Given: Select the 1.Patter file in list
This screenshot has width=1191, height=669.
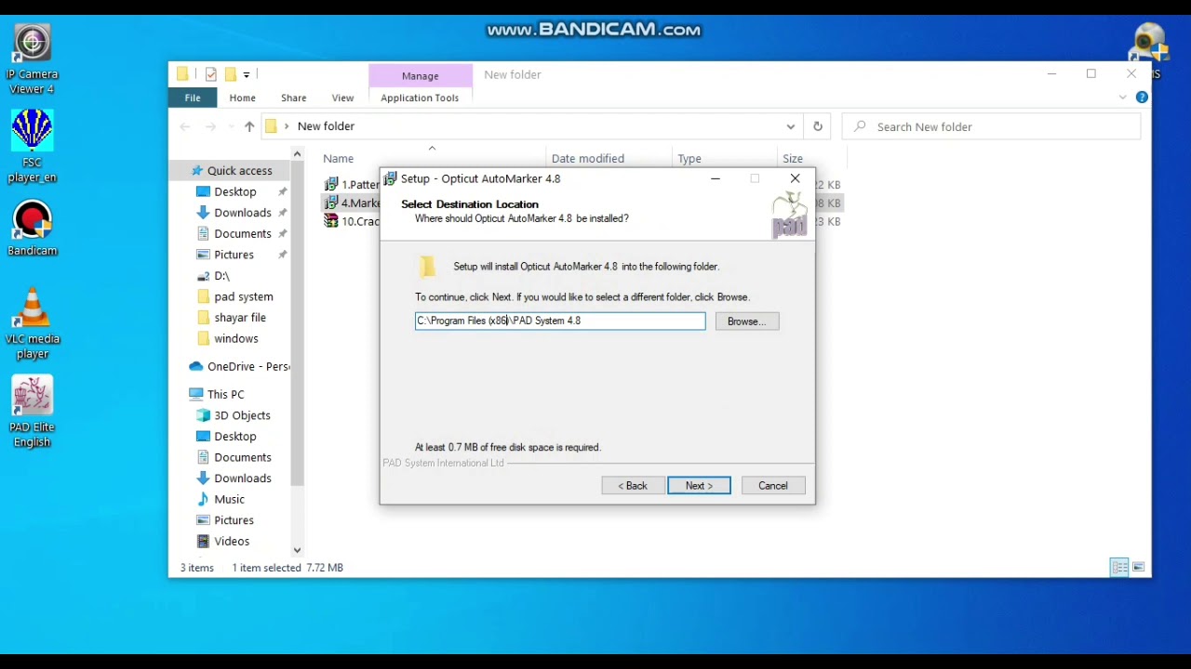Looking at the screenshot, I should coord(352,184).
